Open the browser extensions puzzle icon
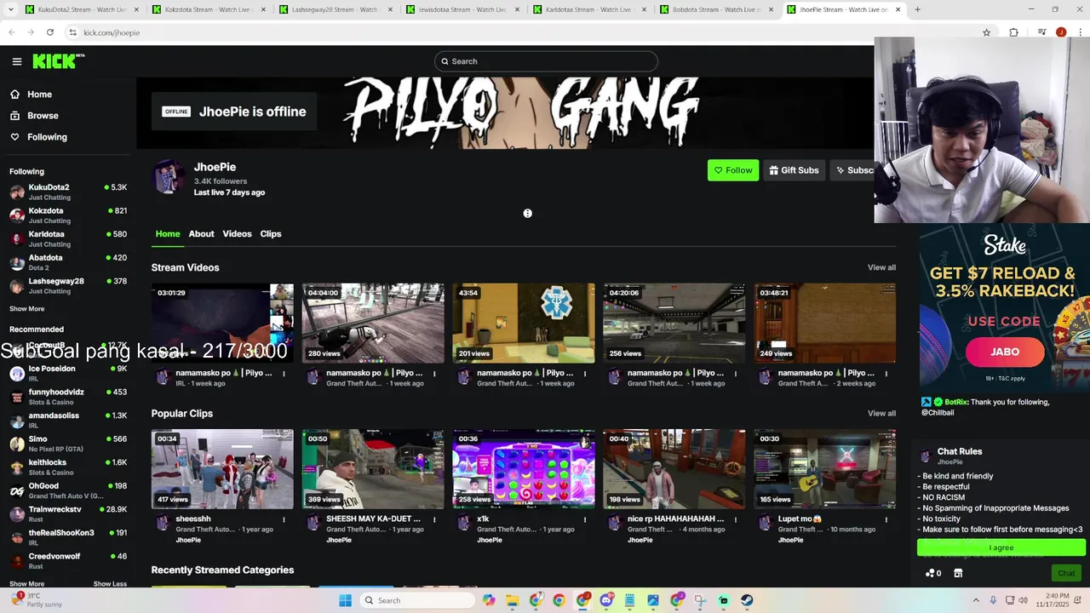This screenshot has height=613, width=1090. [x=1013, y=32]
